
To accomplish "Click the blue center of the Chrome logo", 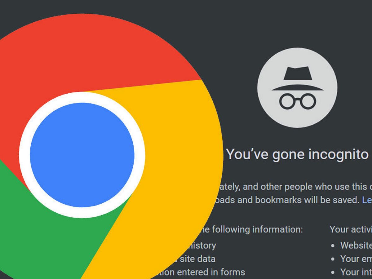I will [x=82, y=155].
